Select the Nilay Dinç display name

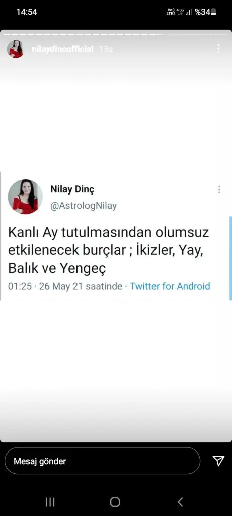tap(72, 189)
